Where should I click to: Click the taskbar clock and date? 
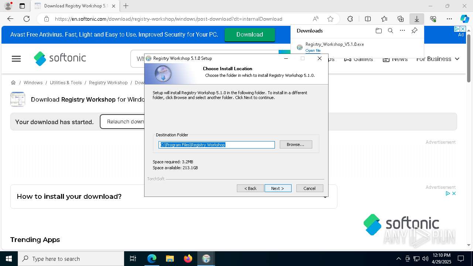click(441, 259)
